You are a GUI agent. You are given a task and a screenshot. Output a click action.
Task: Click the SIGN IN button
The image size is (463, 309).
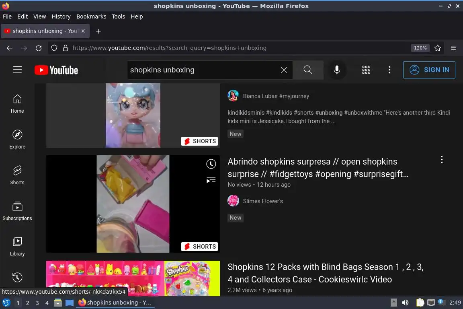(429, 70)
